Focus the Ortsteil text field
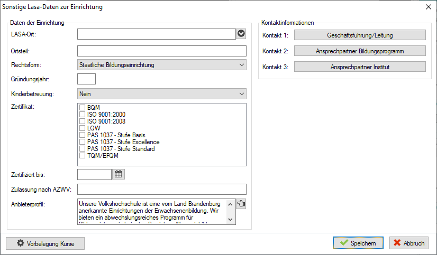Image resolution: width=437 pixels, height=255 pixels. [x=162, y=51]
